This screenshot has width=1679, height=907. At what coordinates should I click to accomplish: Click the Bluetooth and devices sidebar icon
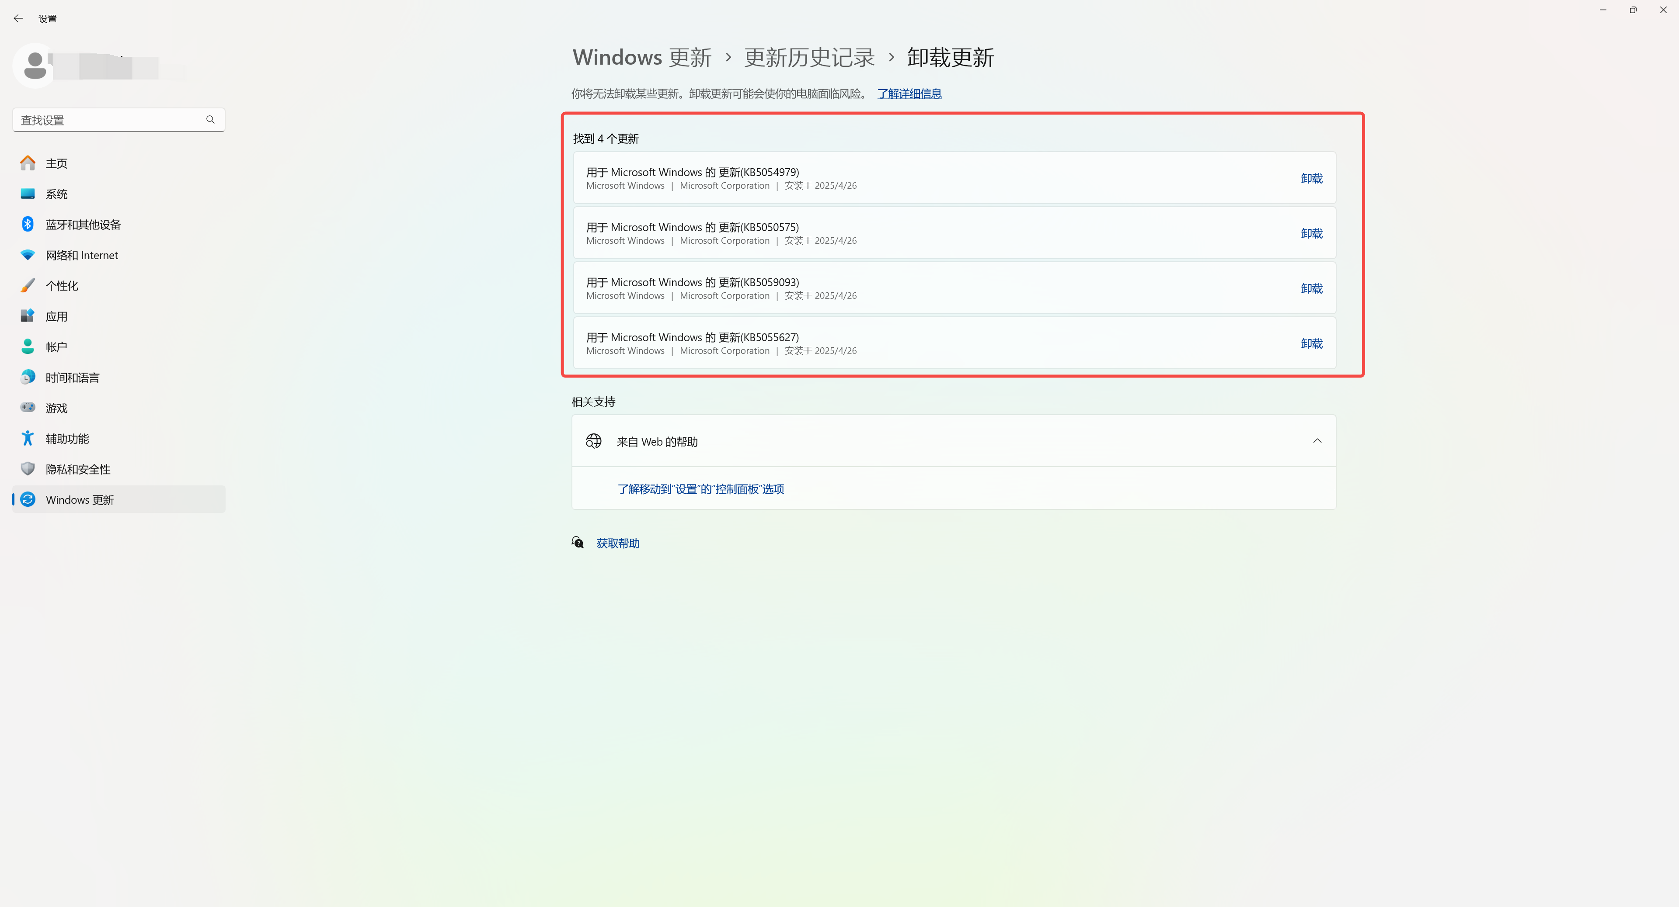pos(28,224)
